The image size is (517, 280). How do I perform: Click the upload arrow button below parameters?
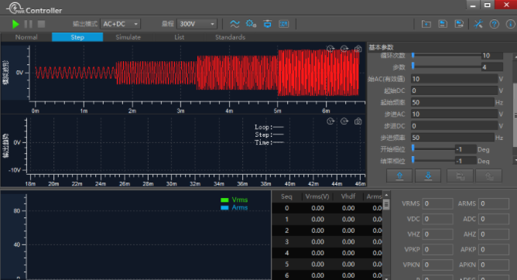399,176
